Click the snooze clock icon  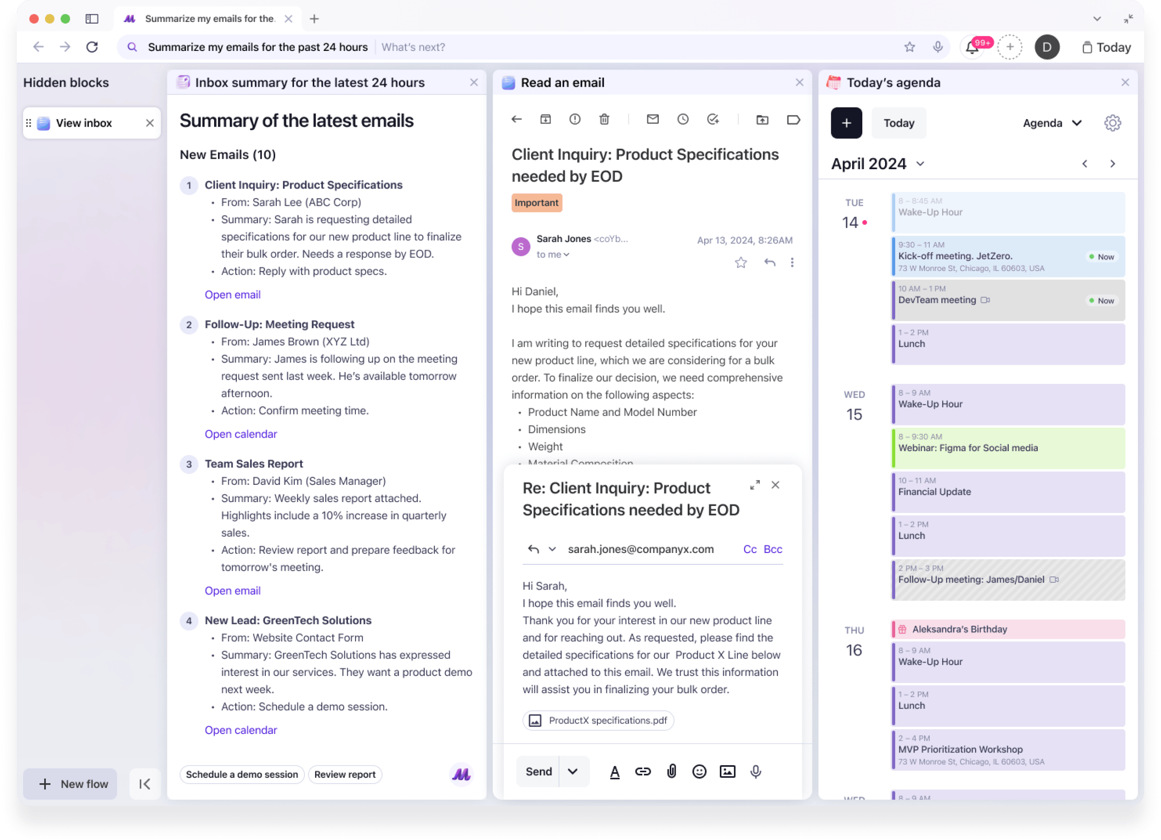pos(682,120)
